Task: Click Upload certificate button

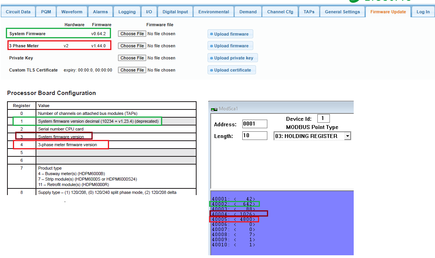Action: [231, 70]
